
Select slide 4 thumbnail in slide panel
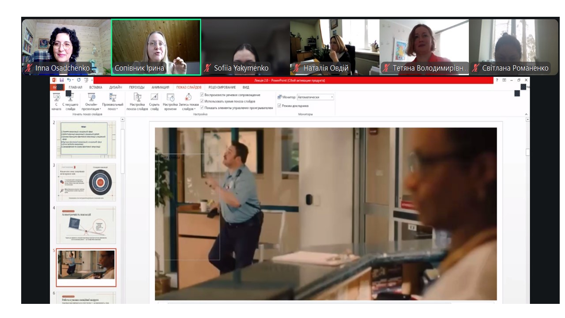click(86, 224)
